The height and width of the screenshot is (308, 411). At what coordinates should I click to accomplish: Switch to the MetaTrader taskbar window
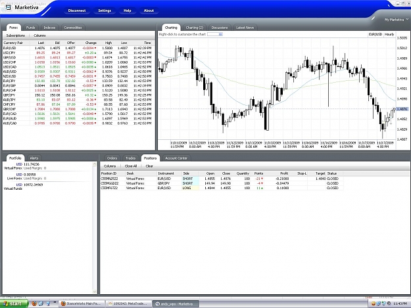click(130, 303)
